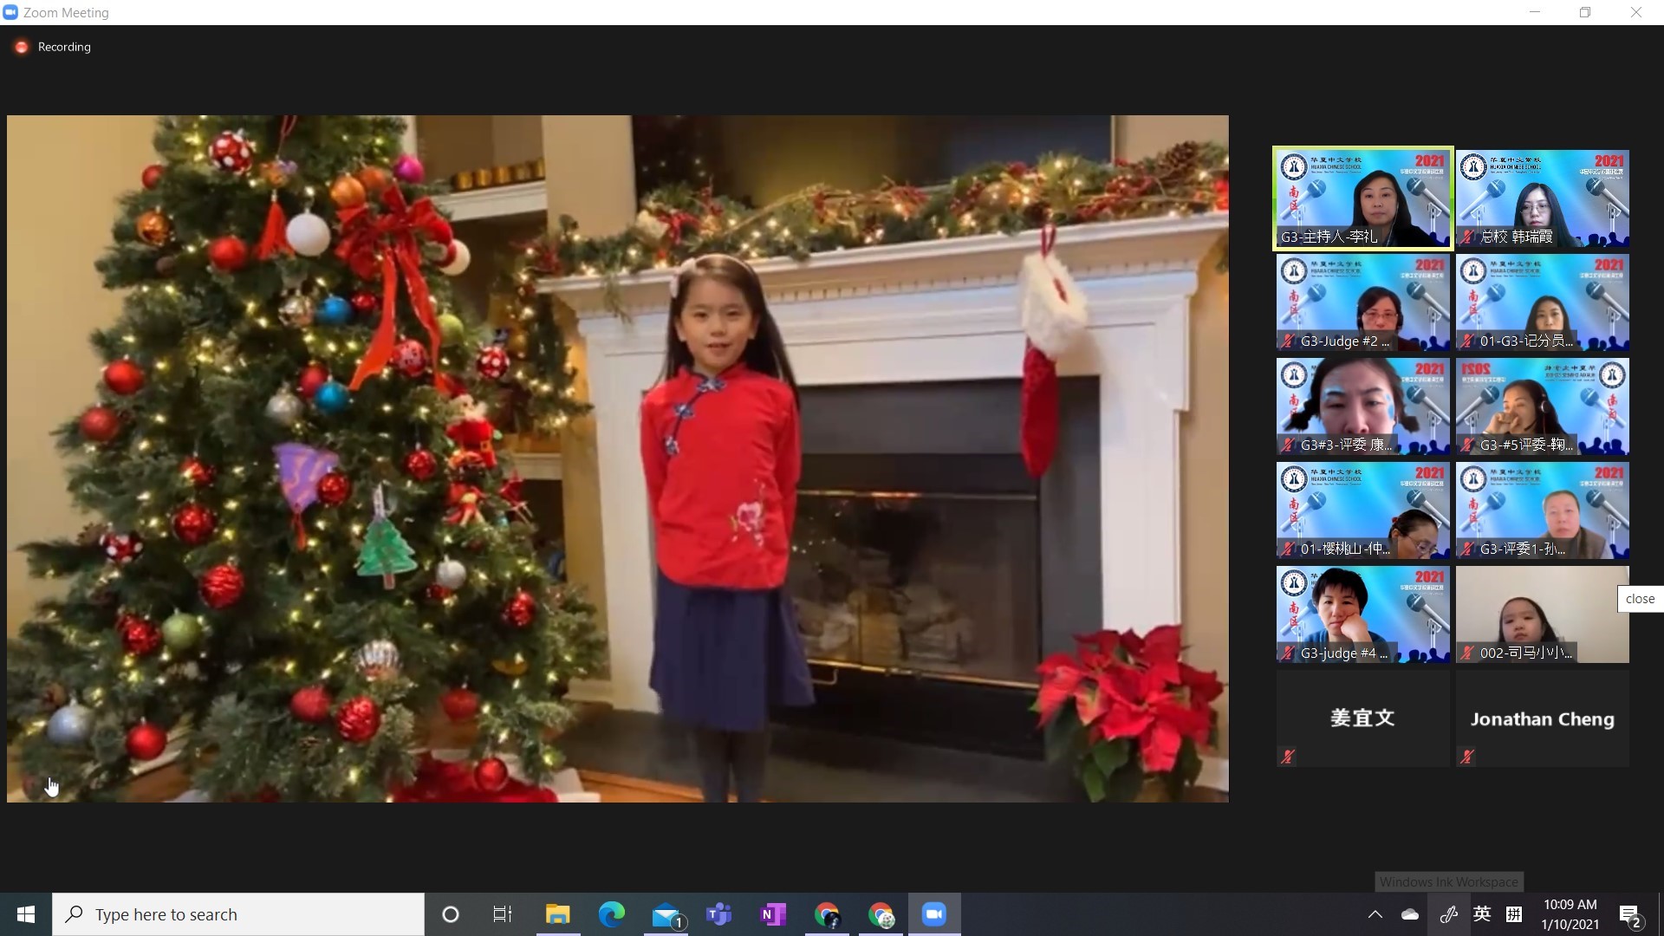Click the Cortana circle icon on the taskbar

[x=451, y=914]
